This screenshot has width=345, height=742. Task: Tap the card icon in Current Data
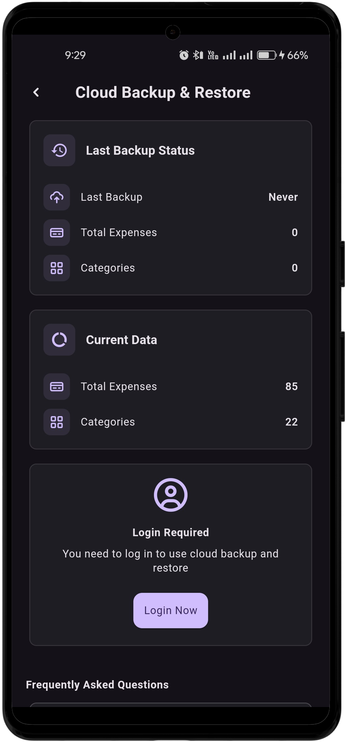coord(57,387)
